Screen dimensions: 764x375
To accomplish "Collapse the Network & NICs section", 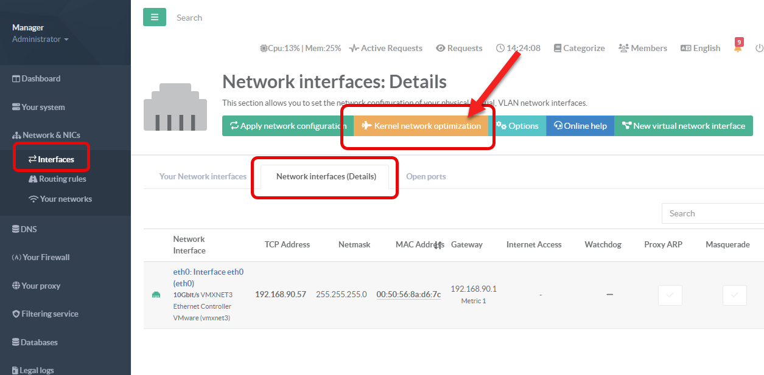I will (x=46, y=135).
